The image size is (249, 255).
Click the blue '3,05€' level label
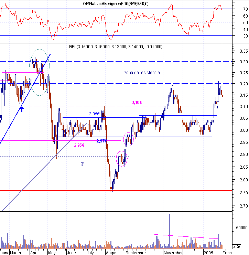tap(94, 114)
